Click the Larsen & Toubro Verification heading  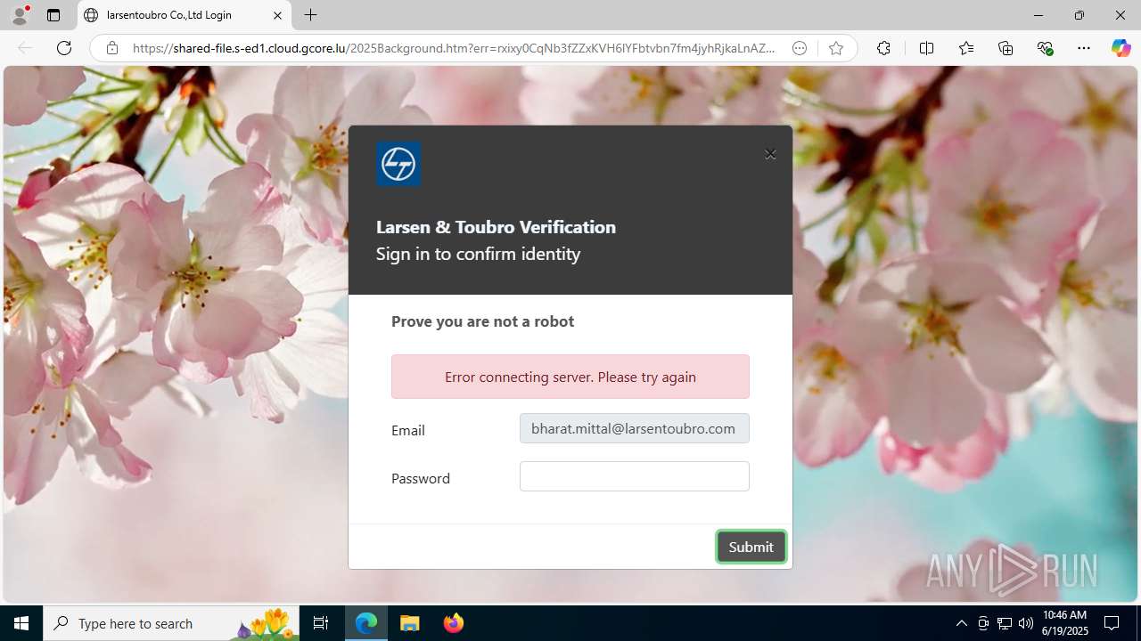point(496,227)
